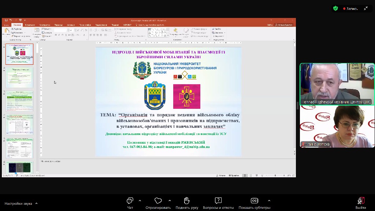Toggle Italic formatting in the ribbon
Image resolution: width=375 pixels, height=211 pixels.
tap(59, 35)
